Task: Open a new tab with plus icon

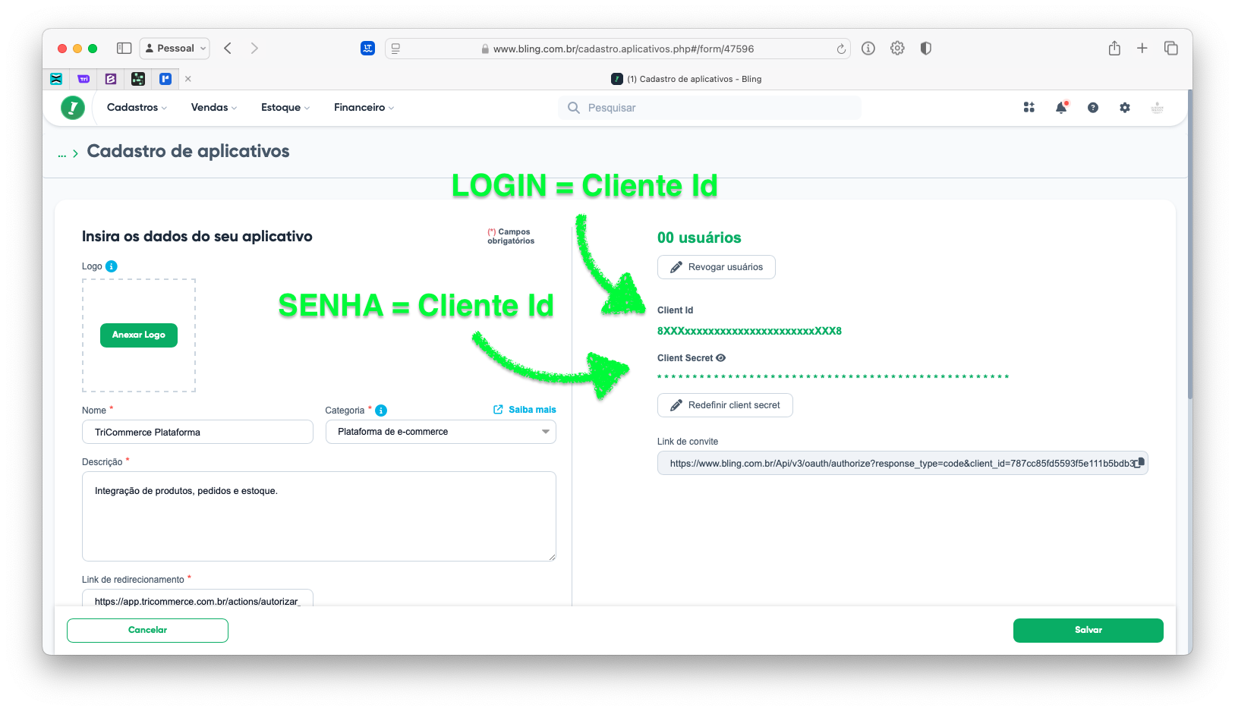Action: [1142, 48]
